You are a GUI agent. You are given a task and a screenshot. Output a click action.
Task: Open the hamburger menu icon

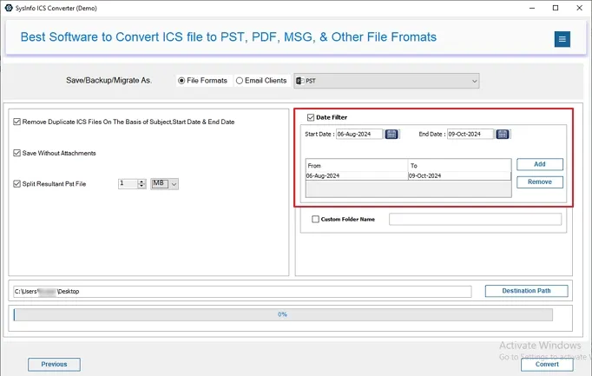click(x=562, y=39)
